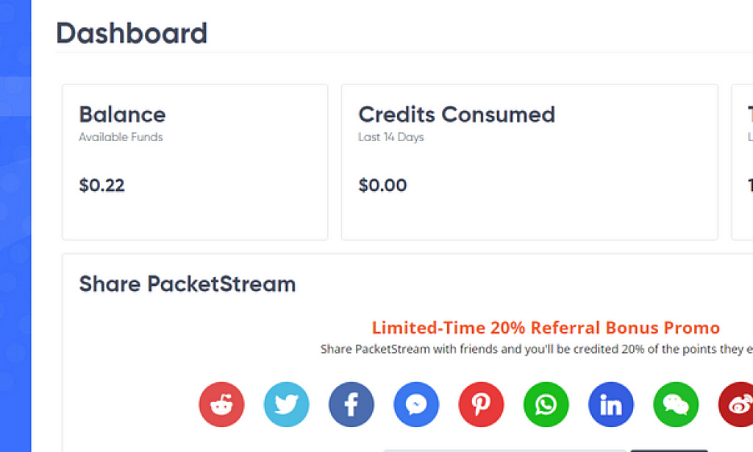Share the referral link on Twitter
753x452 pixels.
coord(286,404)
